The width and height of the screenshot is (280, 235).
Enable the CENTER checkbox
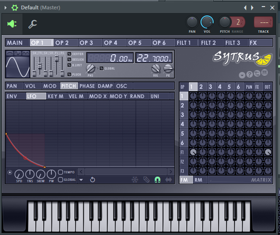[69, 54]
